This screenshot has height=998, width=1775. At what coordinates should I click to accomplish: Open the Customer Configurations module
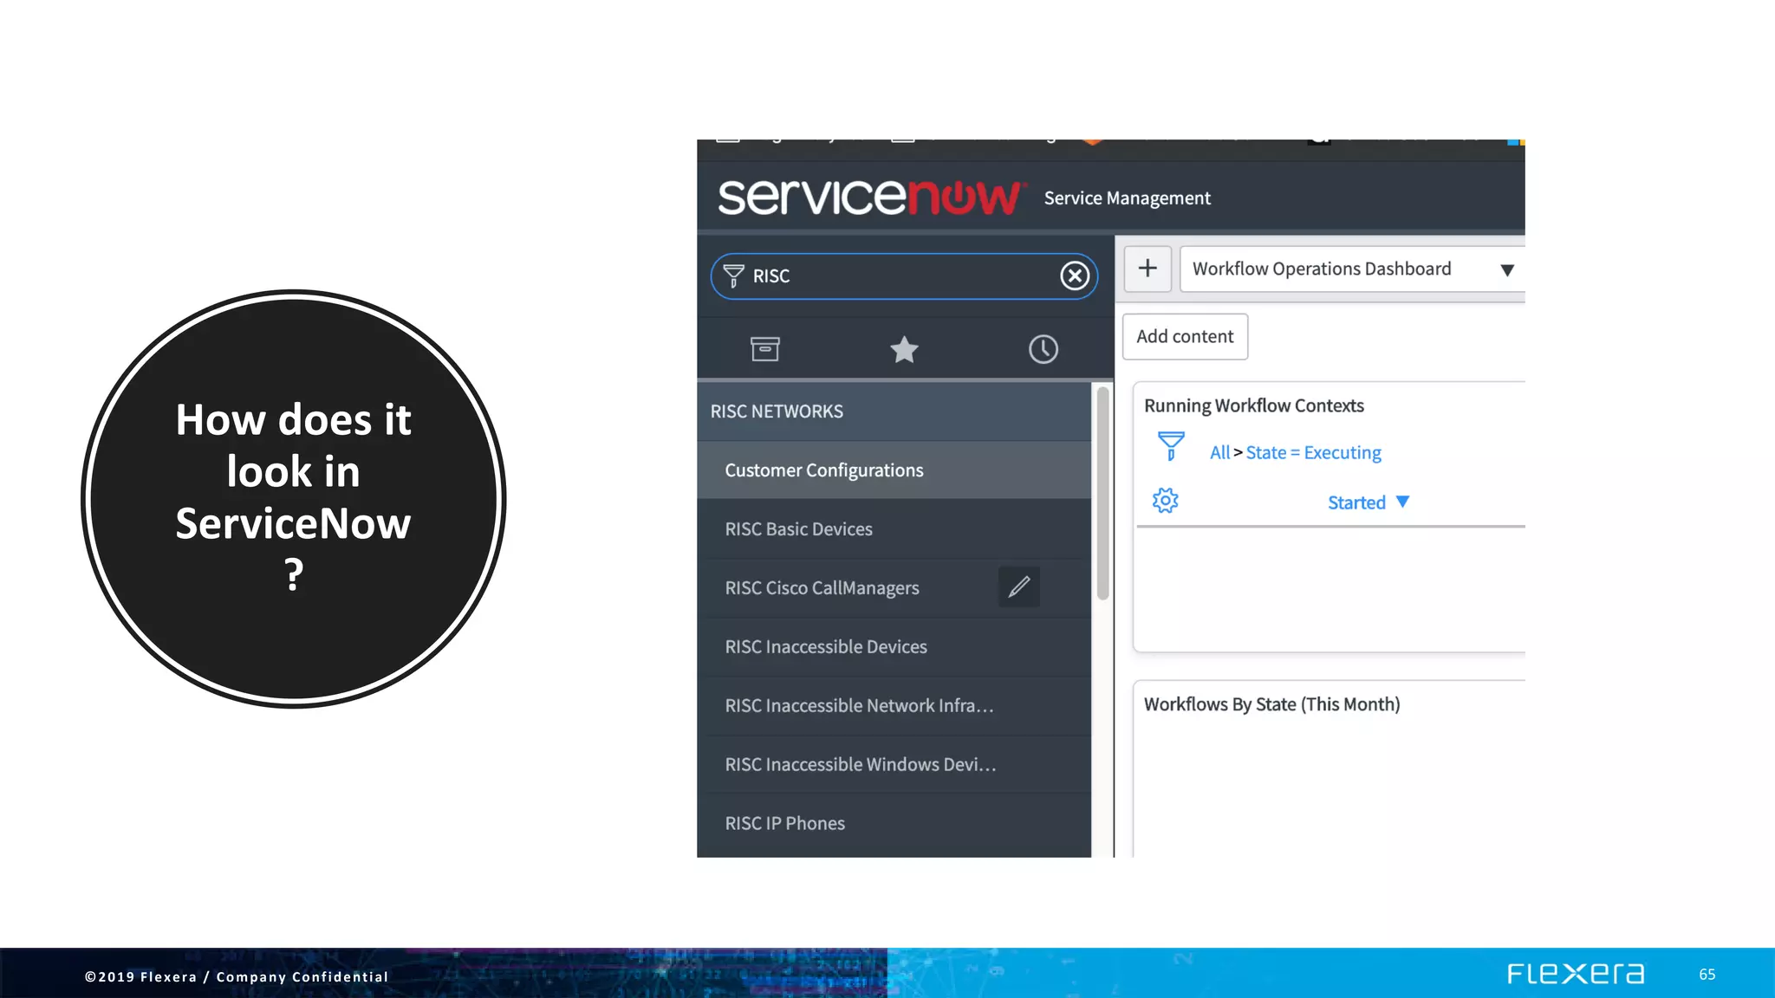pos(894,470)
